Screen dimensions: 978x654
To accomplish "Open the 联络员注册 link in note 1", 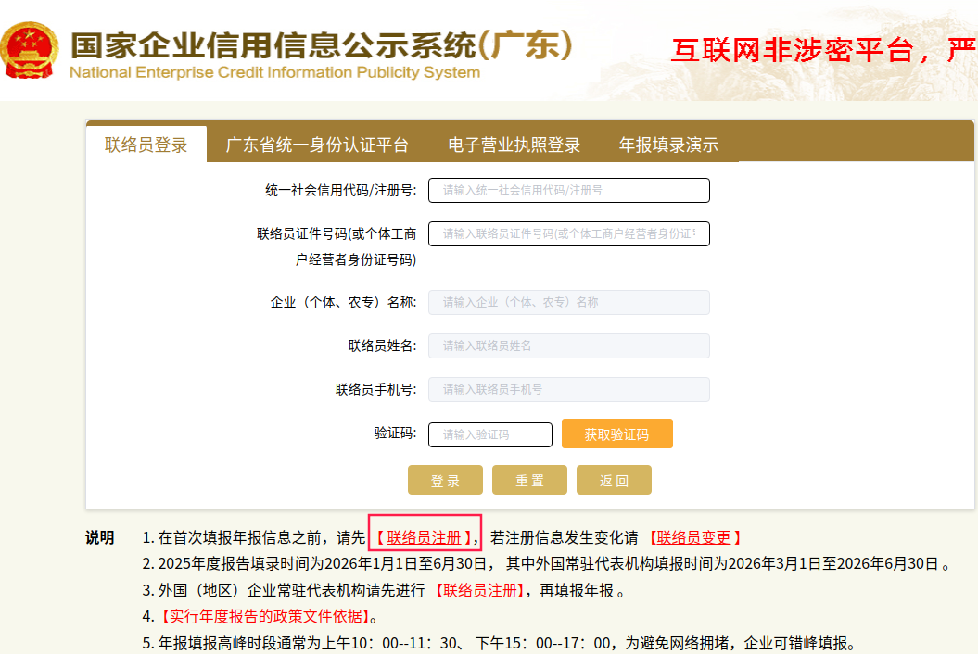I will 424,537.
